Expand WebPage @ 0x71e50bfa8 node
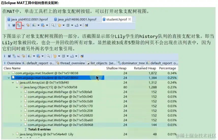The image size is (218, 140). (x=21, y=92)
